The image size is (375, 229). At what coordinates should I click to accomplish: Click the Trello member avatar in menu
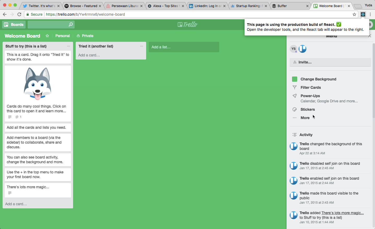pyautogui.click(x=302, y=49)
